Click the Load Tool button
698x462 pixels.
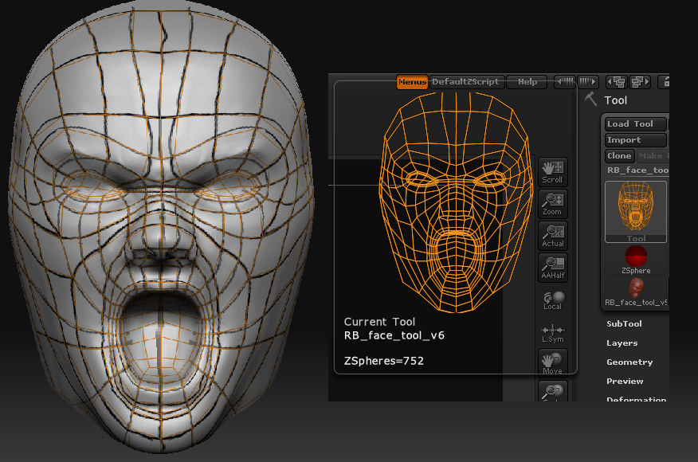pos(636,123)
